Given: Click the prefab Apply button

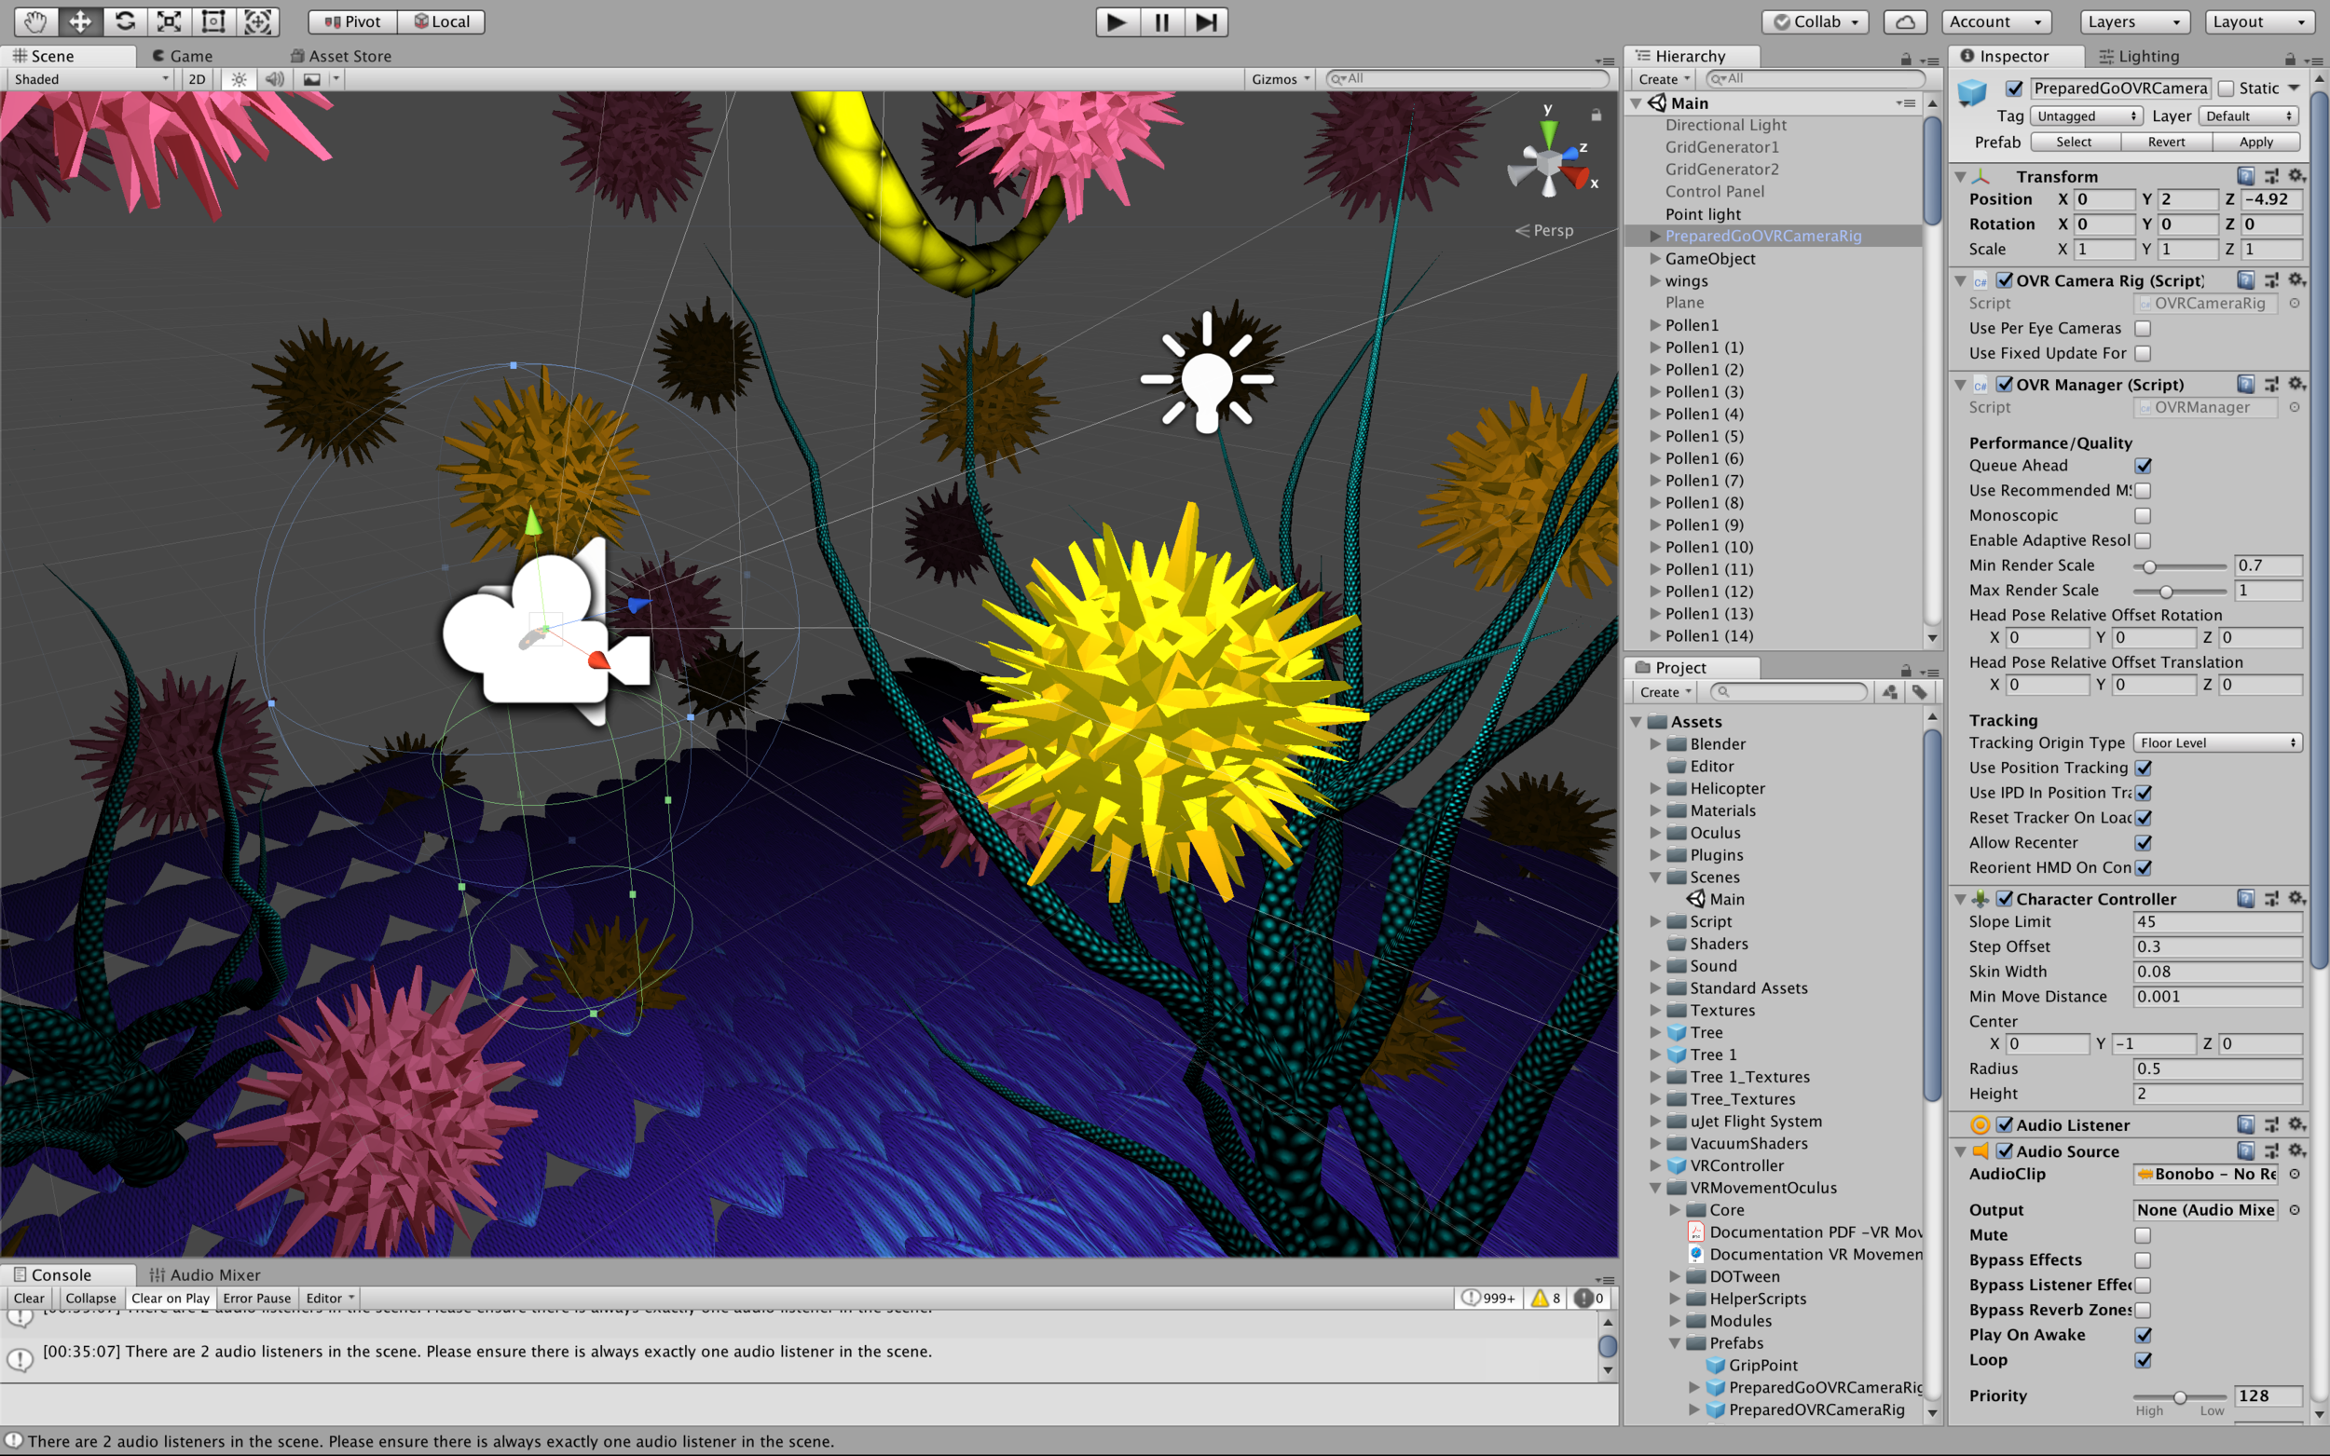Looking at the screenshot, I should tap(2255, 142).
